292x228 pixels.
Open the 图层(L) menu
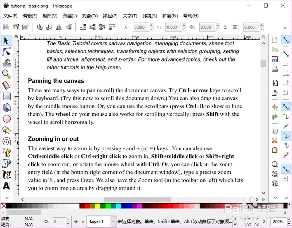click(x=70, y=16)
